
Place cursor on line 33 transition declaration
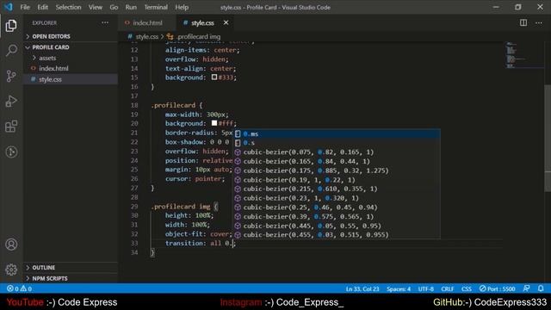point(201,243)
